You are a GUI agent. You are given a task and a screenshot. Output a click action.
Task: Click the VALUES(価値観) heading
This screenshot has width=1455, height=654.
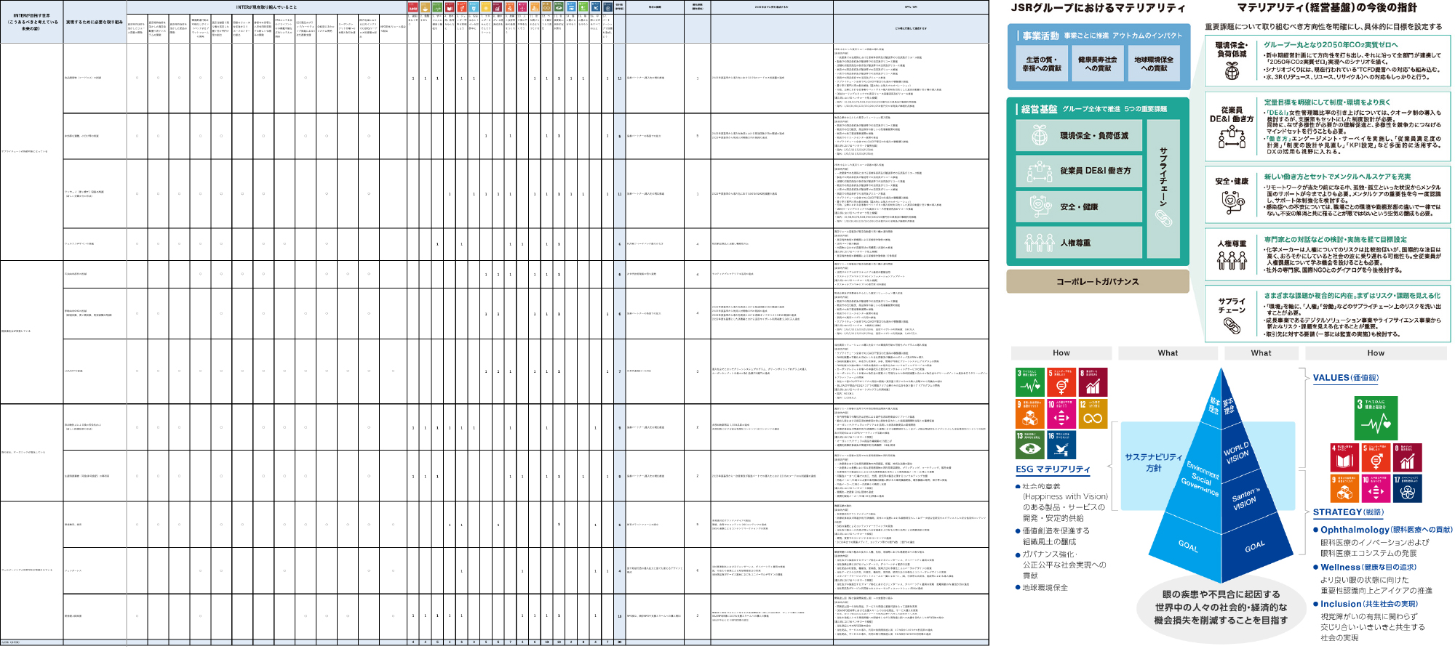(x=1345, y=378)
